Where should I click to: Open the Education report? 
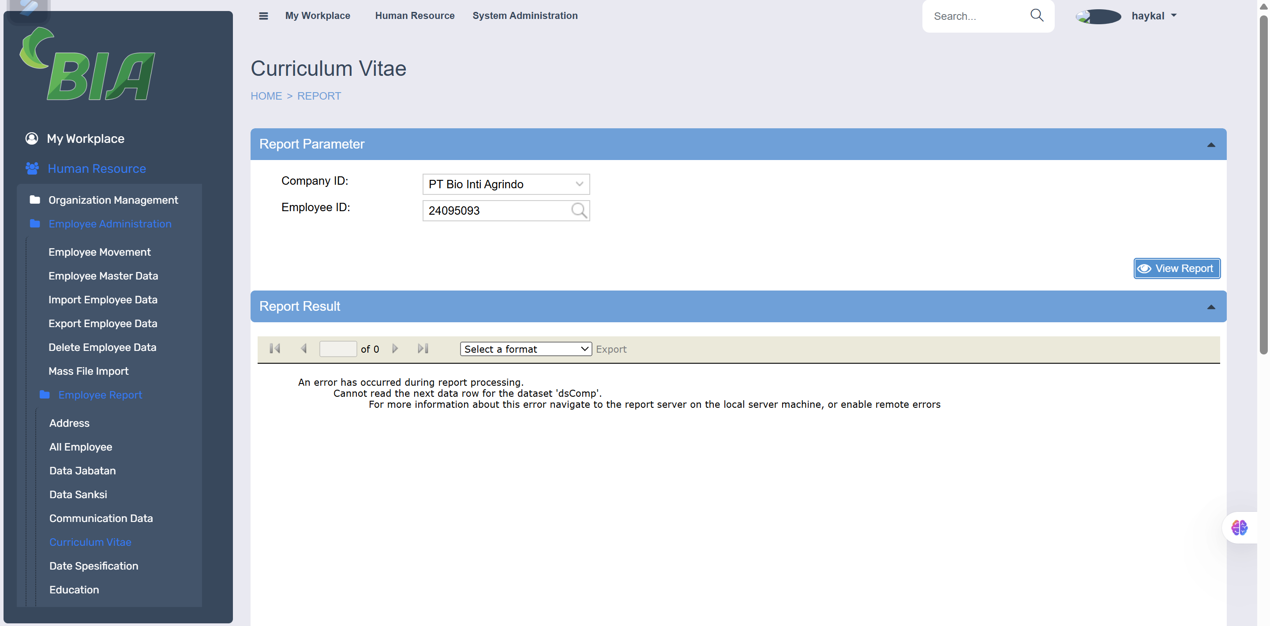(74, 589)
